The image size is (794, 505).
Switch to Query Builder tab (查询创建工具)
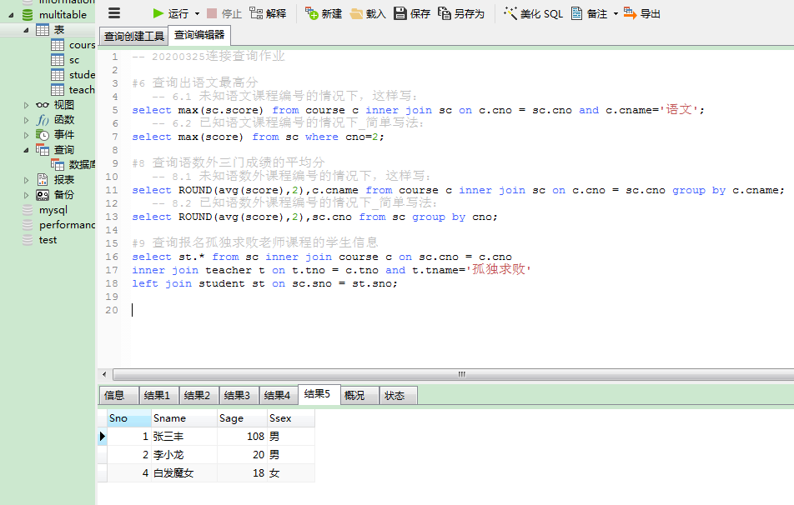[x=133, y=36]
